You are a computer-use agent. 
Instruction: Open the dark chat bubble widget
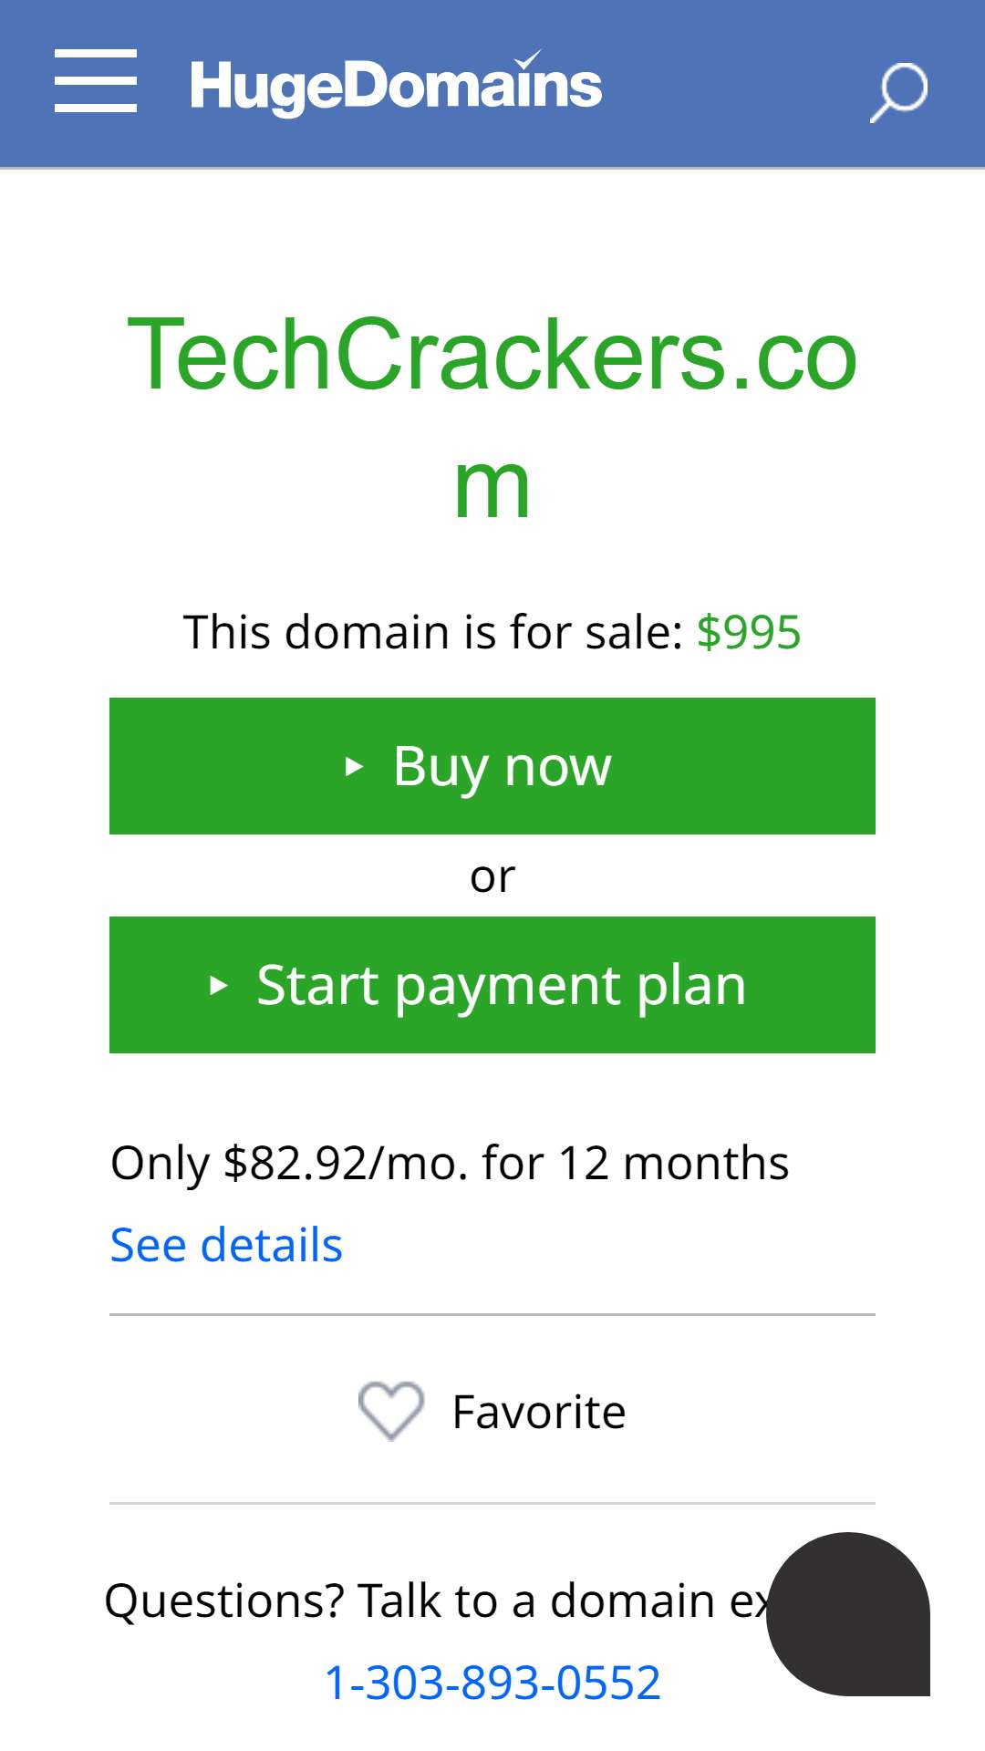pyautogui.click(x=848, y=1614)
